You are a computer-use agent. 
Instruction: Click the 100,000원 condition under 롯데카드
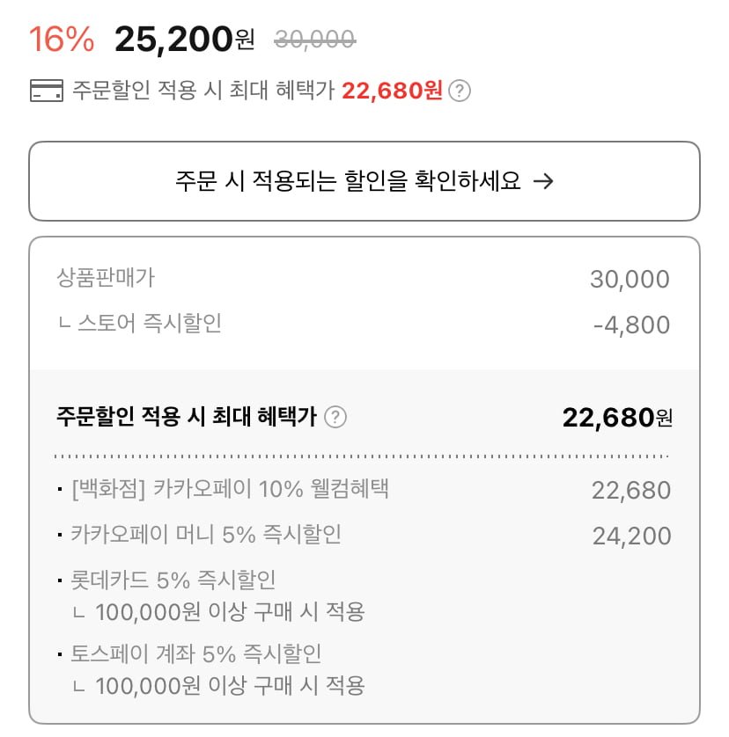[229, 611]
